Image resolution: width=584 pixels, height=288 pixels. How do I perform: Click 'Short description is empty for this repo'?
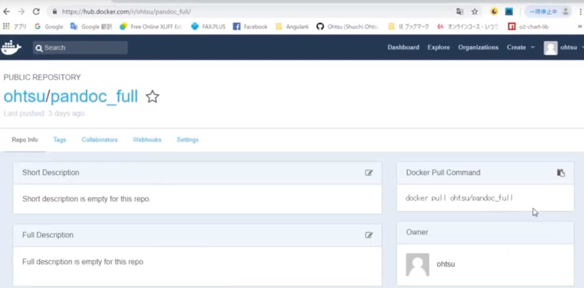(86, 199)
